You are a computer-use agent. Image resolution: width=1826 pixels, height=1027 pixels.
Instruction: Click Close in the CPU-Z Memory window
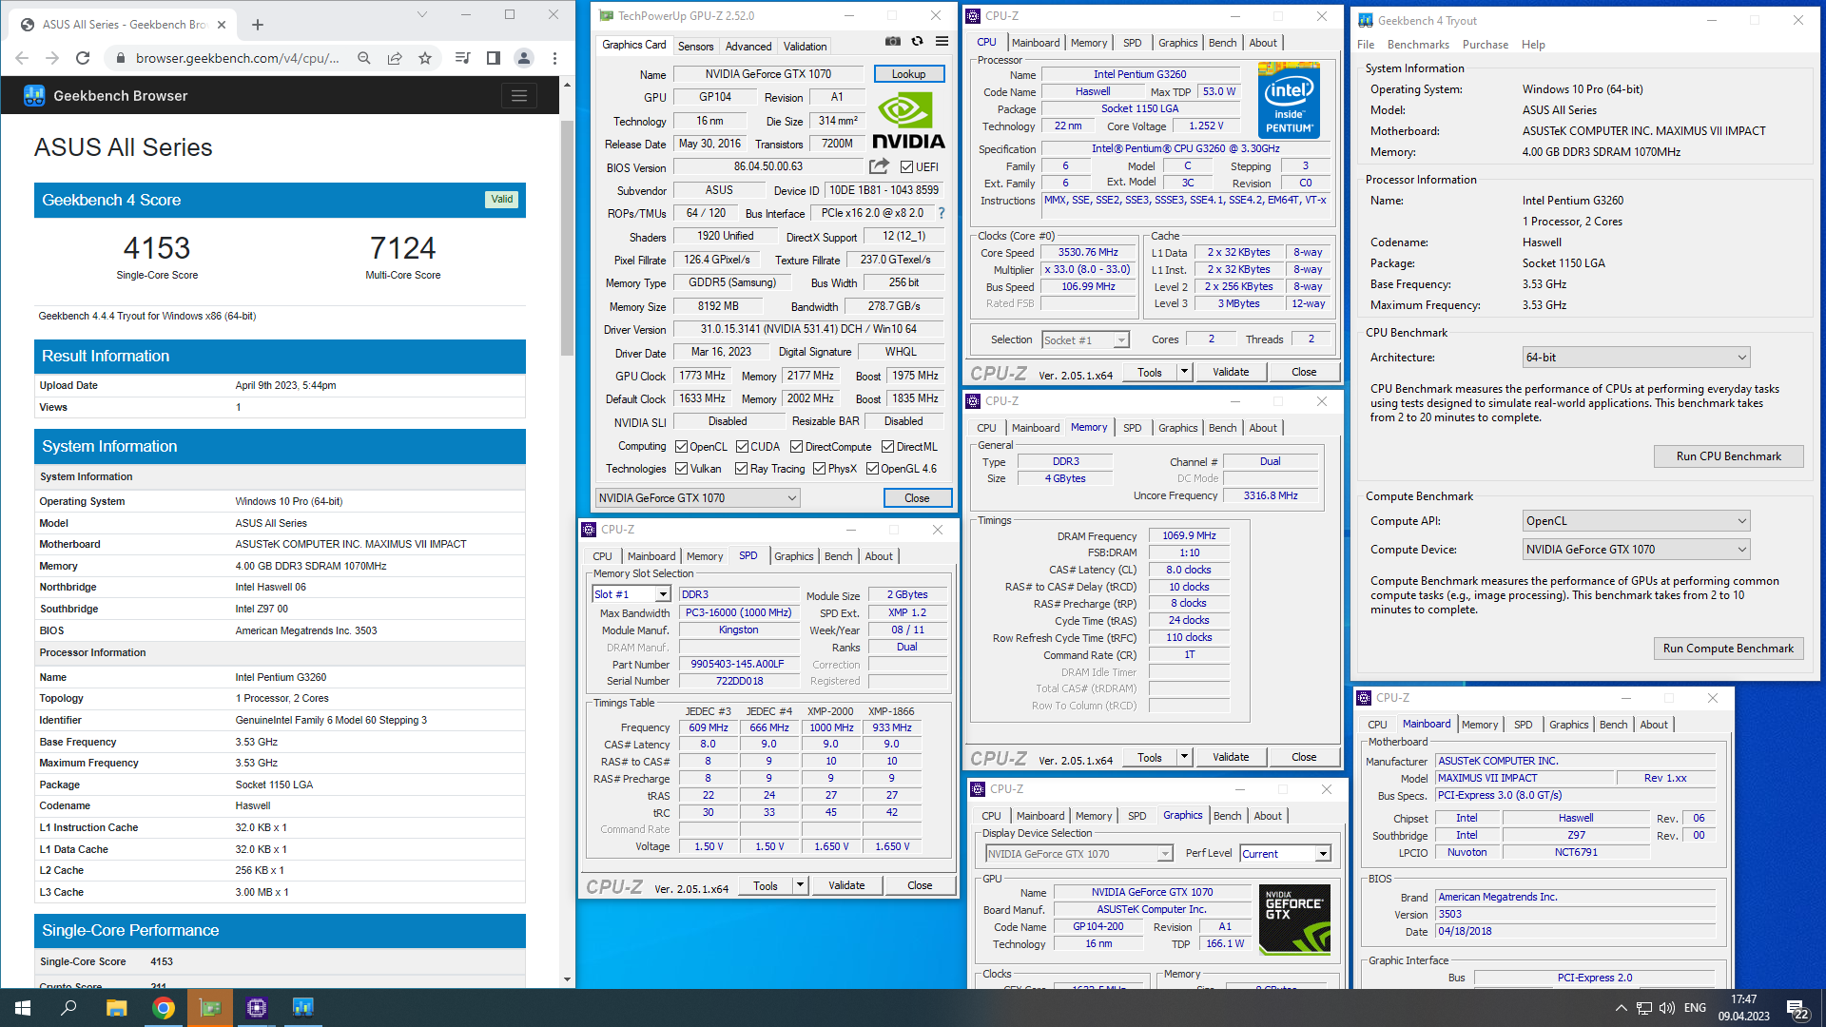click(x=1304, y=757)
